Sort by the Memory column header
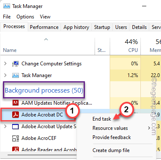The width and height of the screenshot is (161, 160). pyautogui.click(x=155, y=50)
